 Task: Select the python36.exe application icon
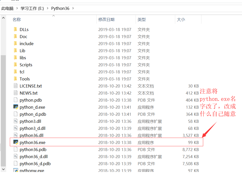tap(16, 142)
